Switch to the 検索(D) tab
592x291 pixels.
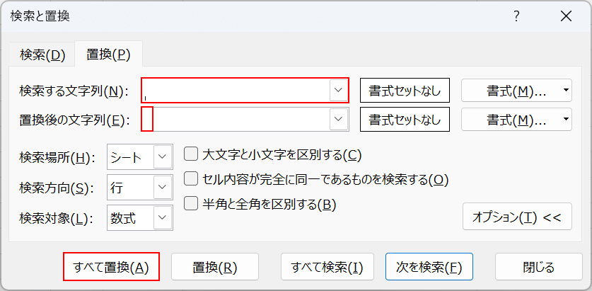point(42,55)
